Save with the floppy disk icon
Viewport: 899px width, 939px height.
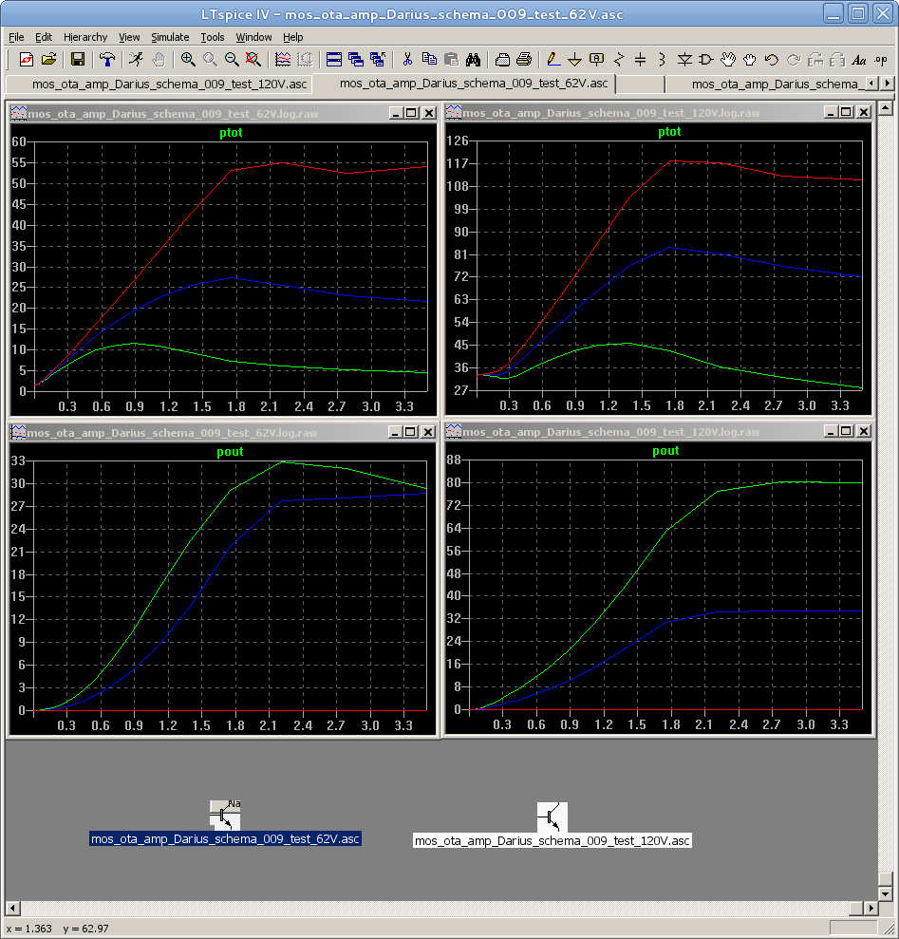77,59
